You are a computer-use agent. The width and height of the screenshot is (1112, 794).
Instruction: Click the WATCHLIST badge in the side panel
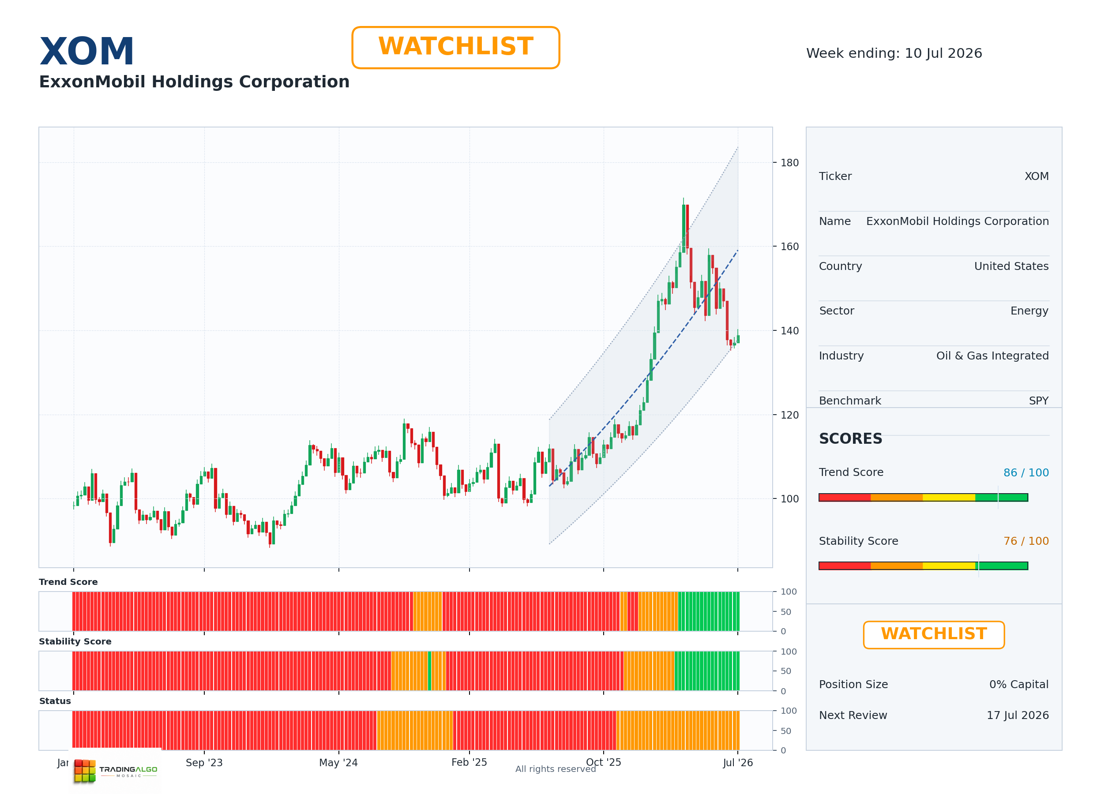point(934,635)
